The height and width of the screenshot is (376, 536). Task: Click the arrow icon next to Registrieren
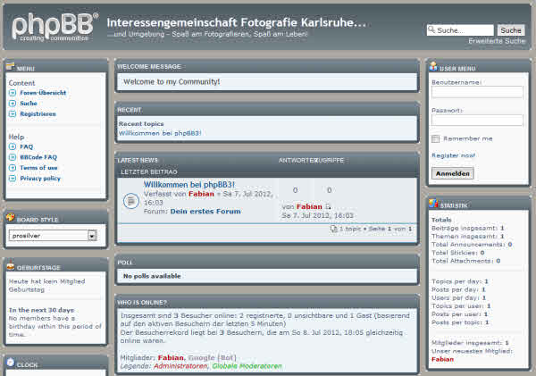pyautogui.click(x=13, y=114)
